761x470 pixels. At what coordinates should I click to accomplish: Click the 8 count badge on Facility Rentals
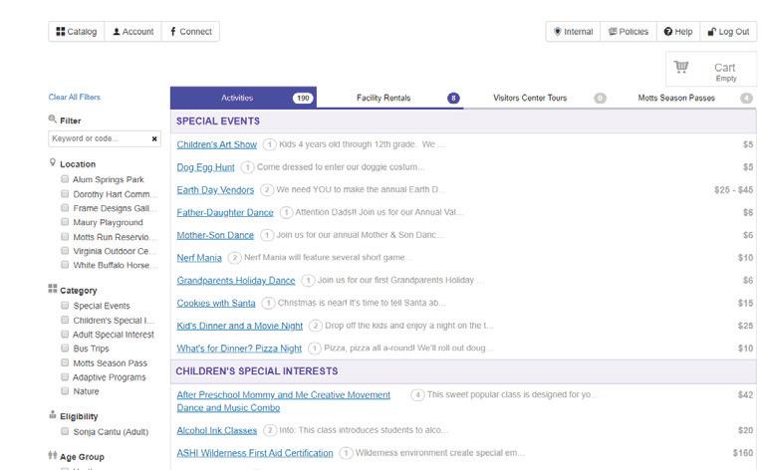[453, 98]
